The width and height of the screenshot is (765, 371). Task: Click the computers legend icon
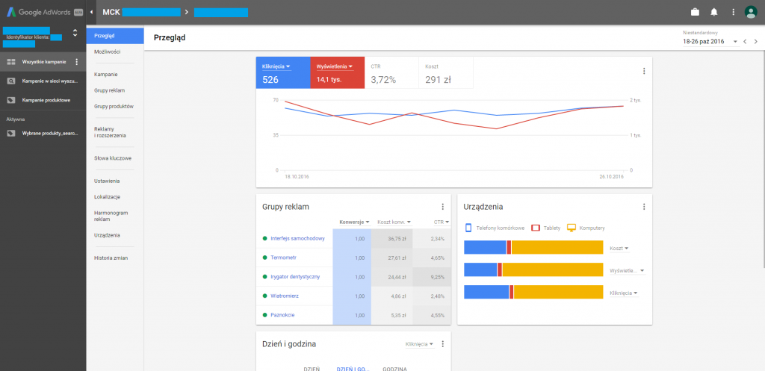572,228
